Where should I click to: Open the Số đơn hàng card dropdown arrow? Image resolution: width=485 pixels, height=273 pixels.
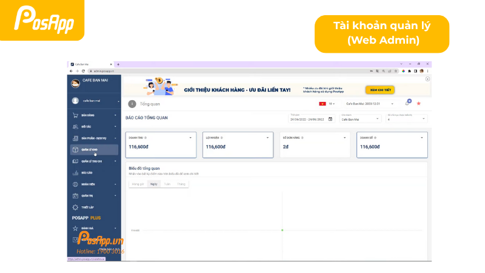coord(344,138)
